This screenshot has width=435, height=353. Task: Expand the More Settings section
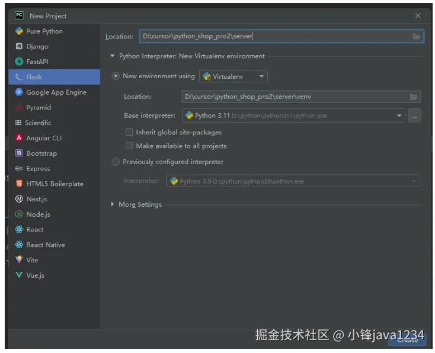click(x=113, y=204)
